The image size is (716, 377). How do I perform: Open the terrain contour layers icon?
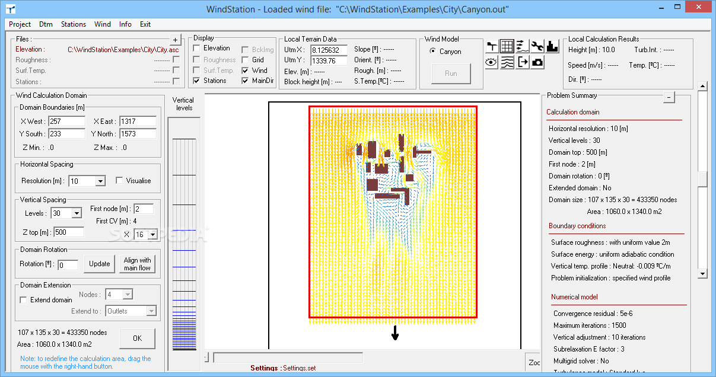507,62
